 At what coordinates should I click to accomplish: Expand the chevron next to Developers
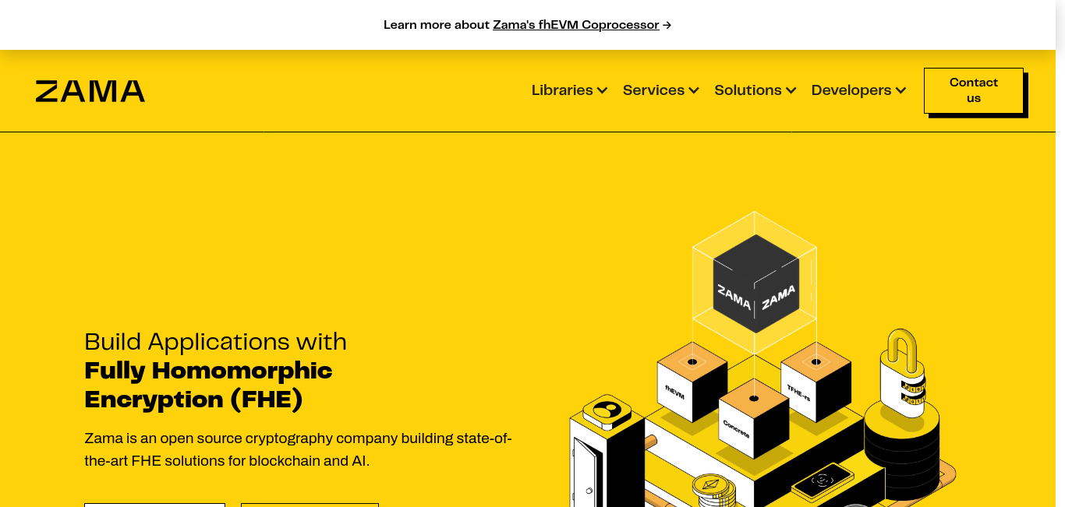tap(900, 90)
